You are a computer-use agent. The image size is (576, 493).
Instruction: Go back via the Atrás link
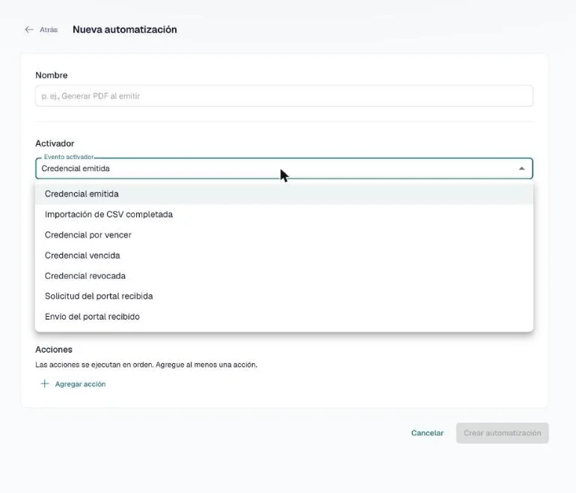tap(49, 30)
